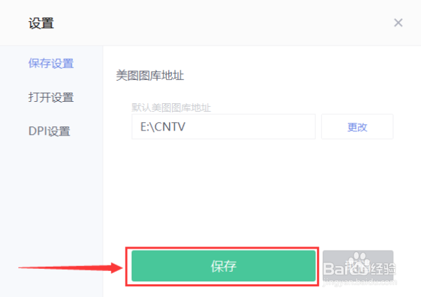
Task: Click the 更改 button to change path
Action: click(357, 126)
